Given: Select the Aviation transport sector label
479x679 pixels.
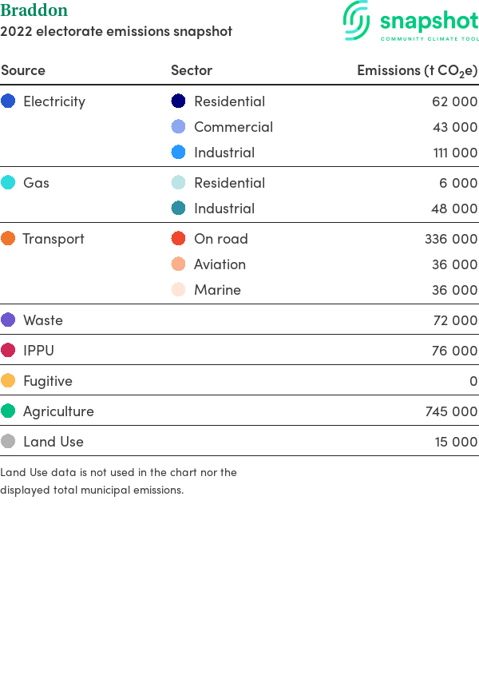Looking at the screenshot, I should pyautogui.click(x=220, y=264).
